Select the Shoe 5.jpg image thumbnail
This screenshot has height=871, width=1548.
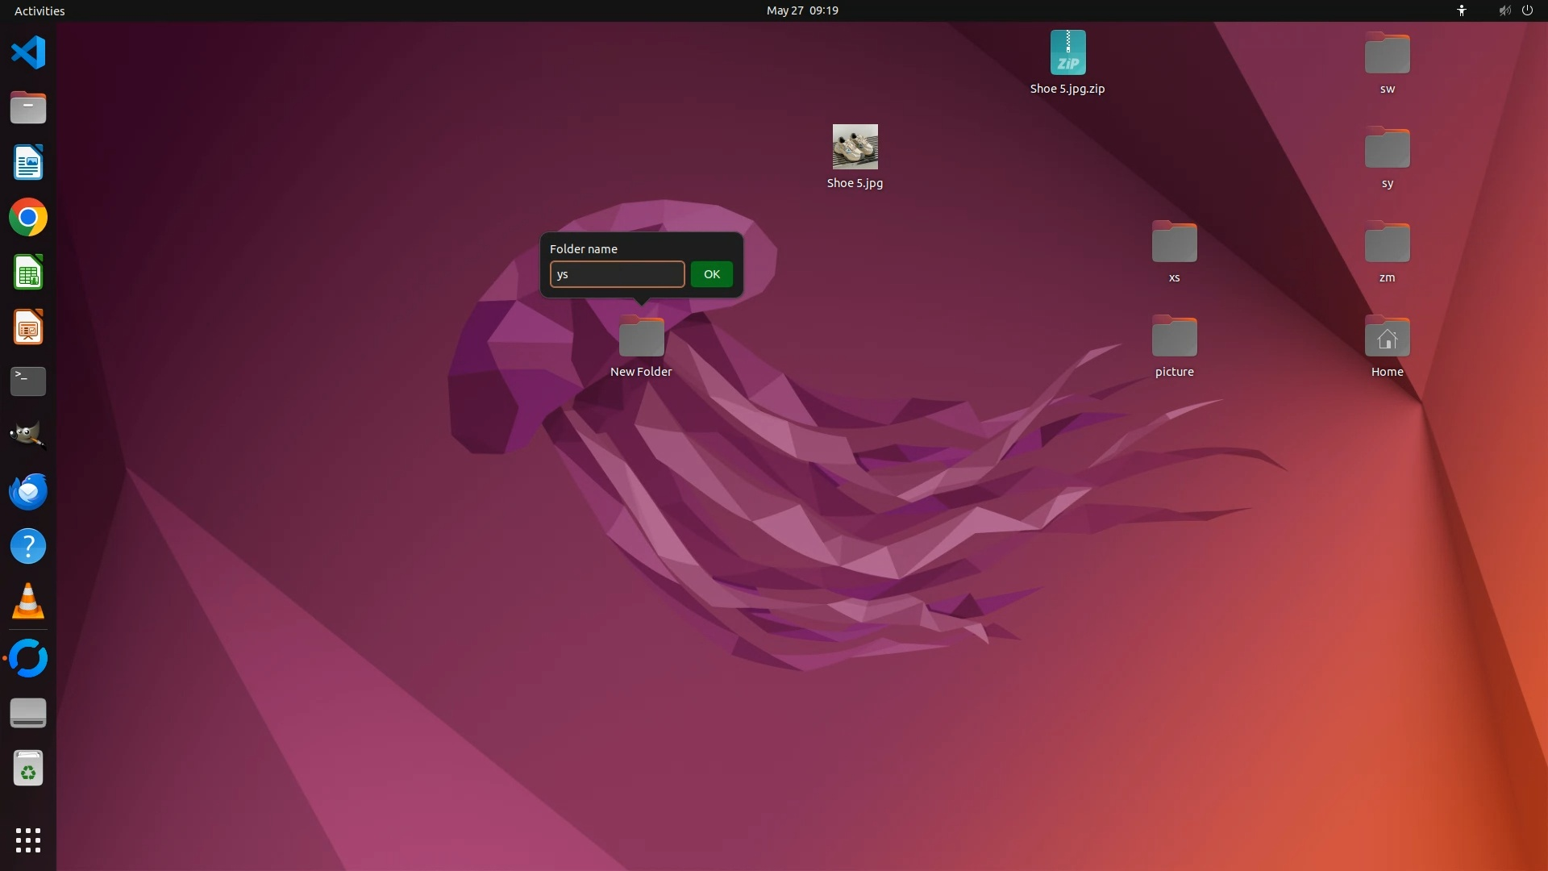pos(855,147)
